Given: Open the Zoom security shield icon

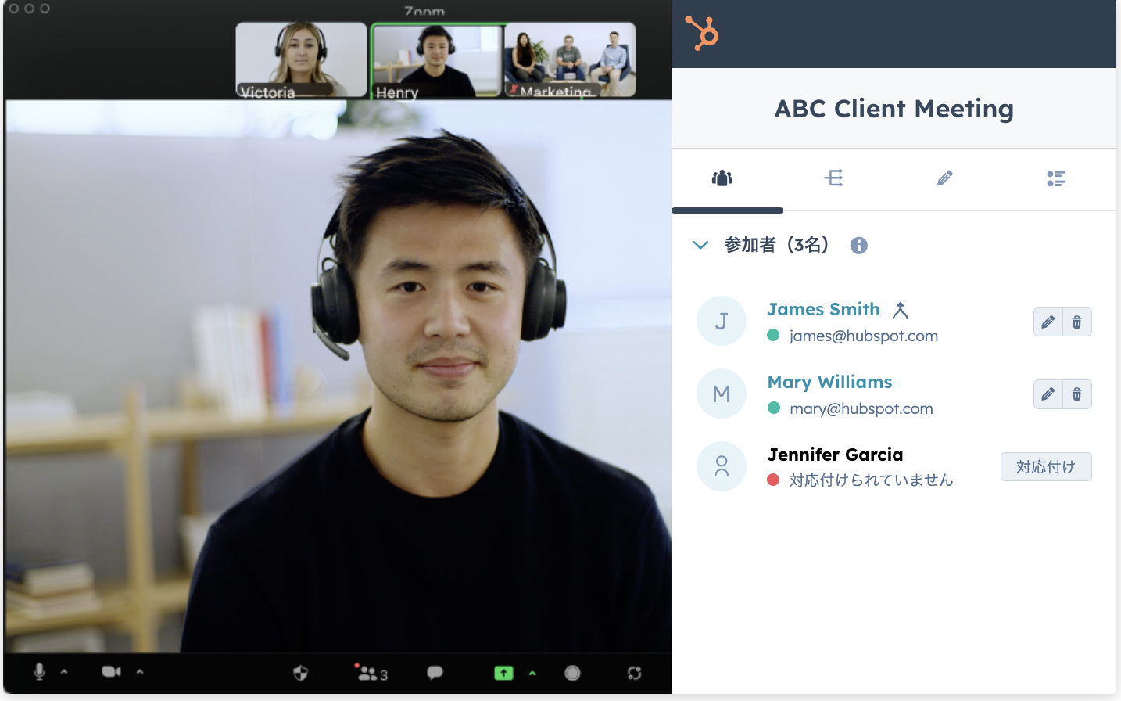Looking at the screenshot, I should click(300, 673).
